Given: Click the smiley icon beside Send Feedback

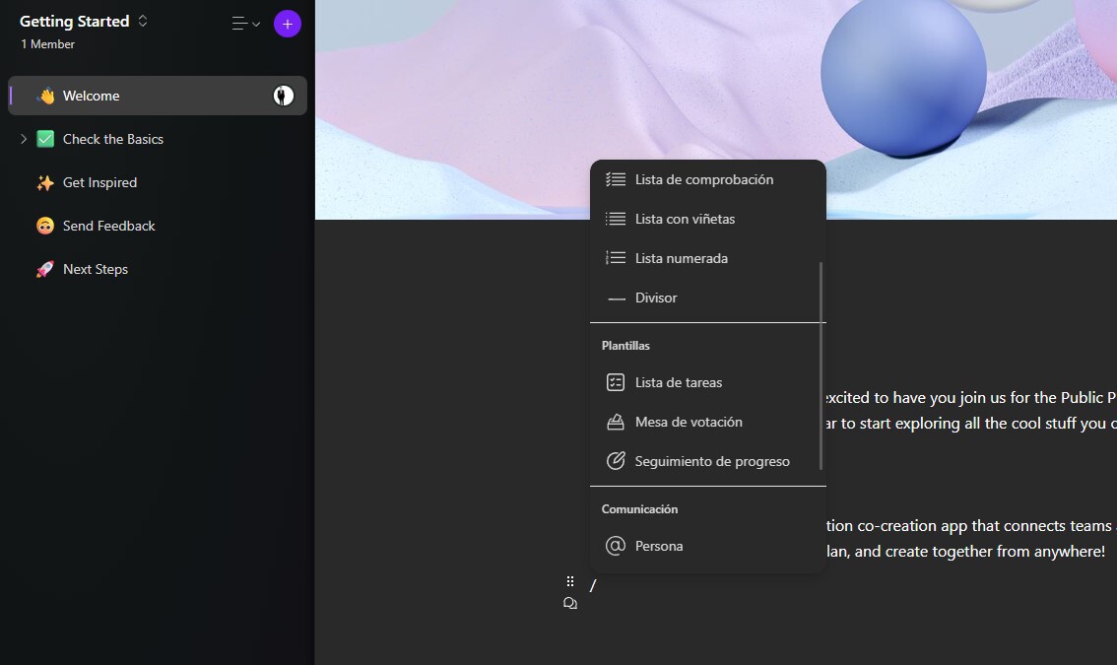Looking at the screenshot, I should (45, 226).
